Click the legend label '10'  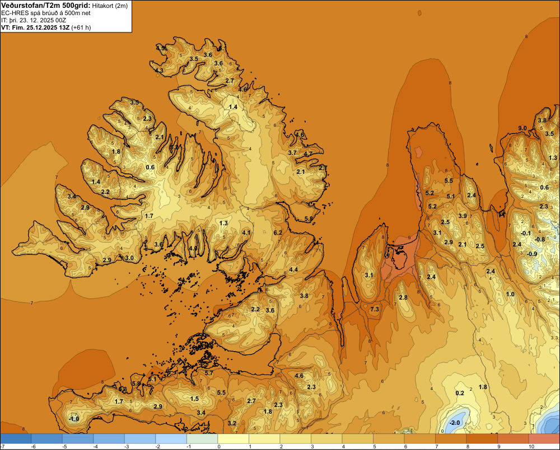coord(531,447)
